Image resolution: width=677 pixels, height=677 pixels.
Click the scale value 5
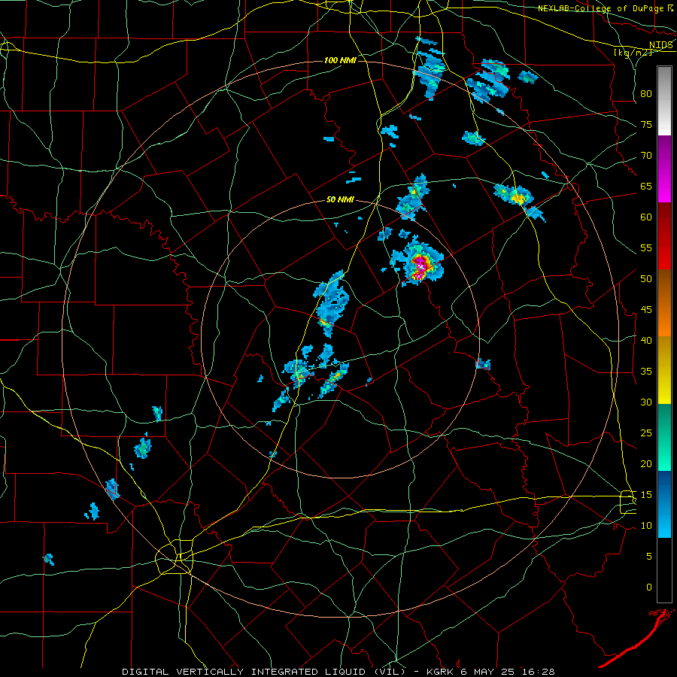click(x=649, y=557)
